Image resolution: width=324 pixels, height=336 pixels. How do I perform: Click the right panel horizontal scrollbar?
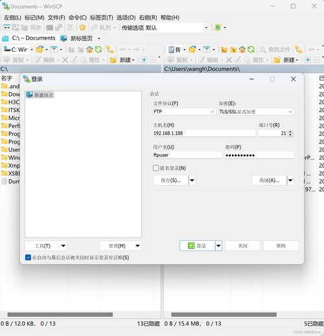point(224,315)
